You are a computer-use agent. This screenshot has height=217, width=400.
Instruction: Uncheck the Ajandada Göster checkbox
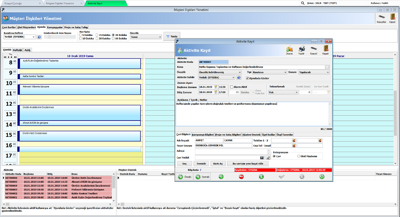coord(247,78)
